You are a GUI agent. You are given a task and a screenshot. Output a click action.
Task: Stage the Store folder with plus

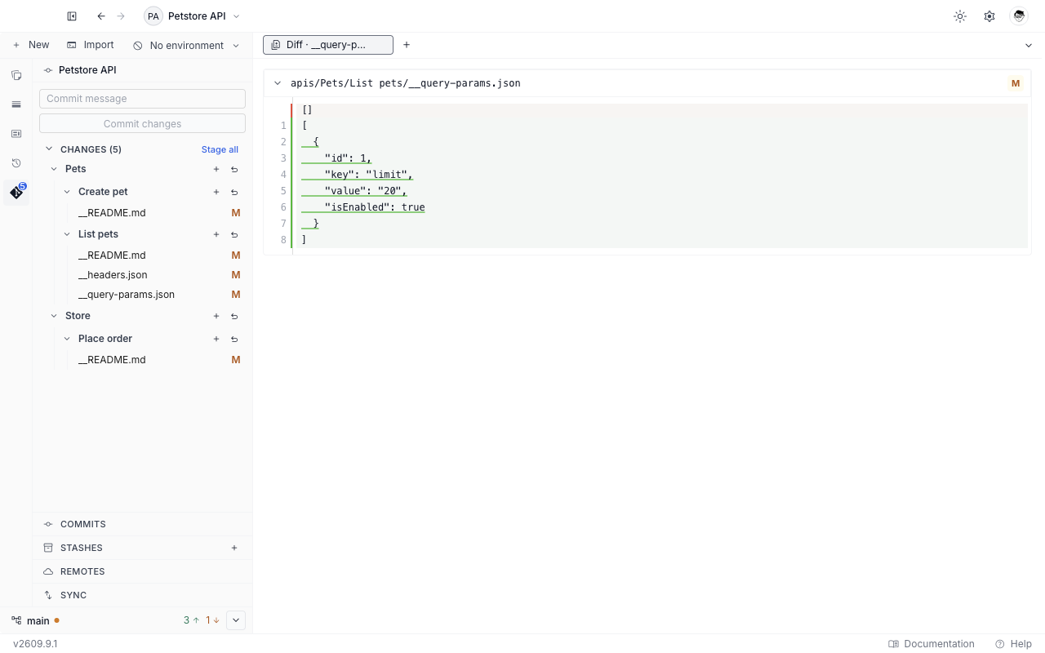[x=216, y=316]
